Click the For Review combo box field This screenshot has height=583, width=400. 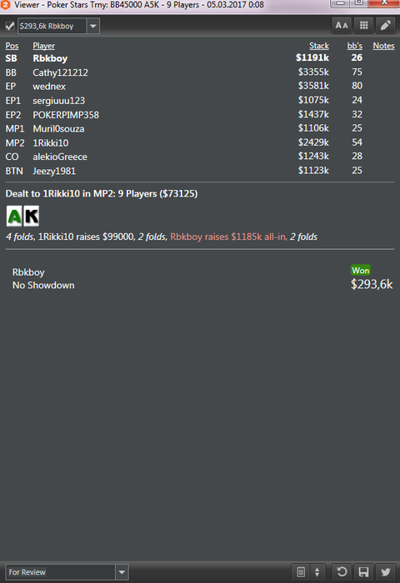pos(67,572)
